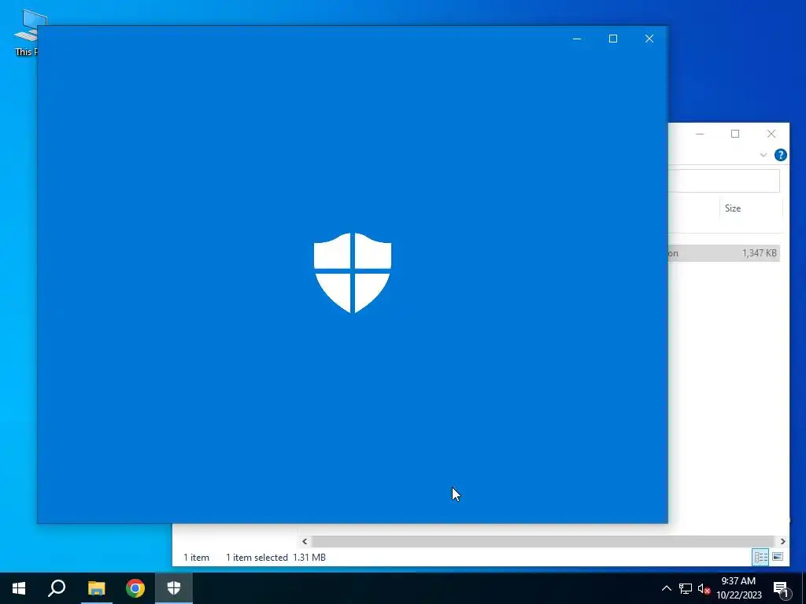Close the File Explorer window
The image size is (806, 604).
[771, 134]
